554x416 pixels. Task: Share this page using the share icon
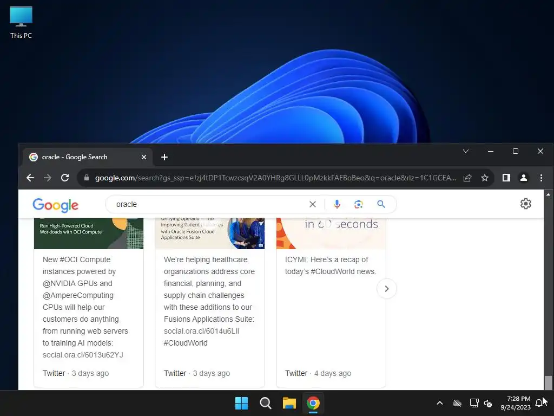pos(467,178)
